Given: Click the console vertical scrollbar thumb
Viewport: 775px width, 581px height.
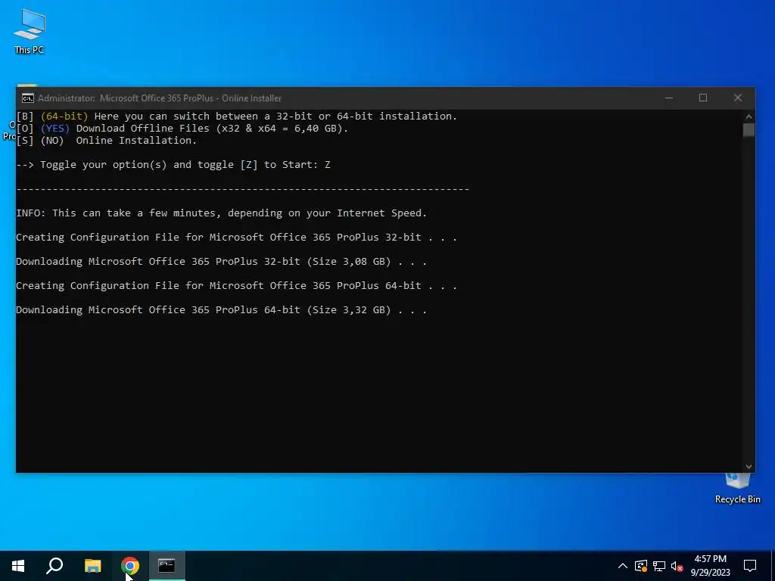Looking at the screenshot, I should [749, 130].
